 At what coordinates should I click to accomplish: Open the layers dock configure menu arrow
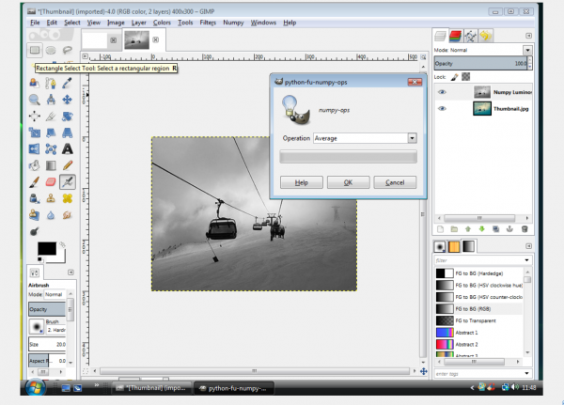528,36
